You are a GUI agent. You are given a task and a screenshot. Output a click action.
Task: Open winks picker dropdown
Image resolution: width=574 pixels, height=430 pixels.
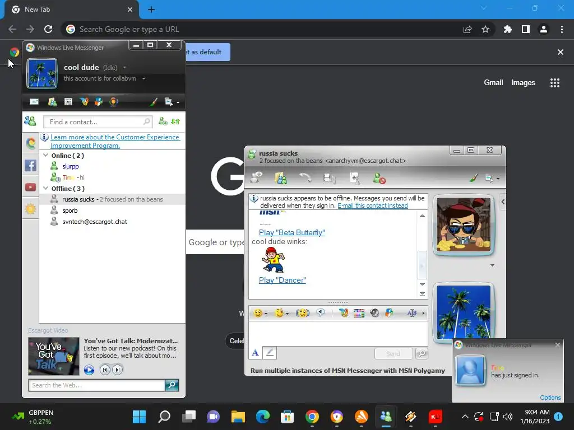coord(282,313)
